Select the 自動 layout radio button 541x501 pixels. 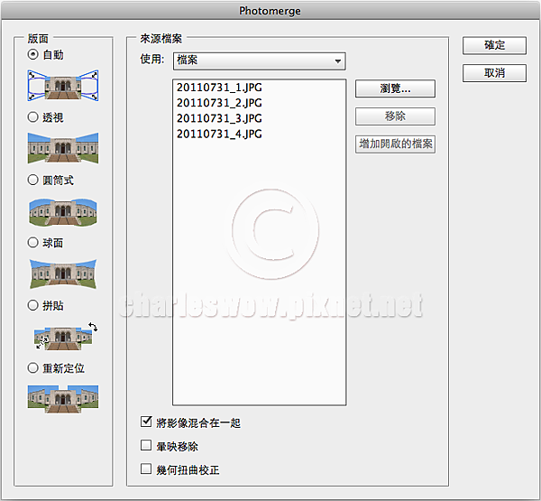[x=32, y=54]
